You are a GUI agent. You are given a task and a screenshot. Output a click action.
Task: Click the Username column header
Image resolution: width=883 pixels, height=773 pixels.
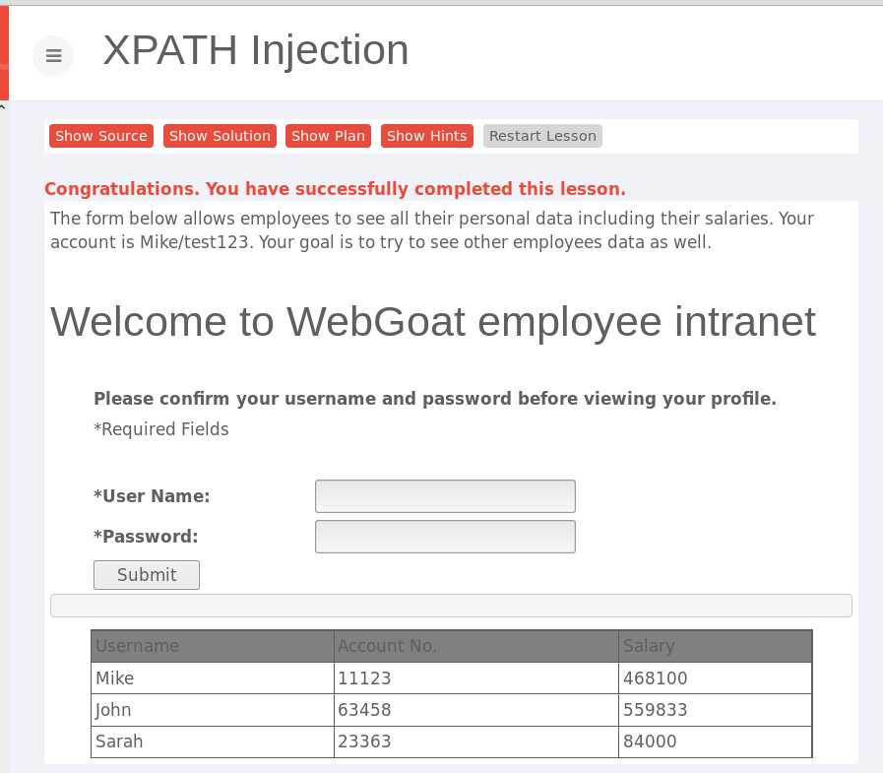138,646
